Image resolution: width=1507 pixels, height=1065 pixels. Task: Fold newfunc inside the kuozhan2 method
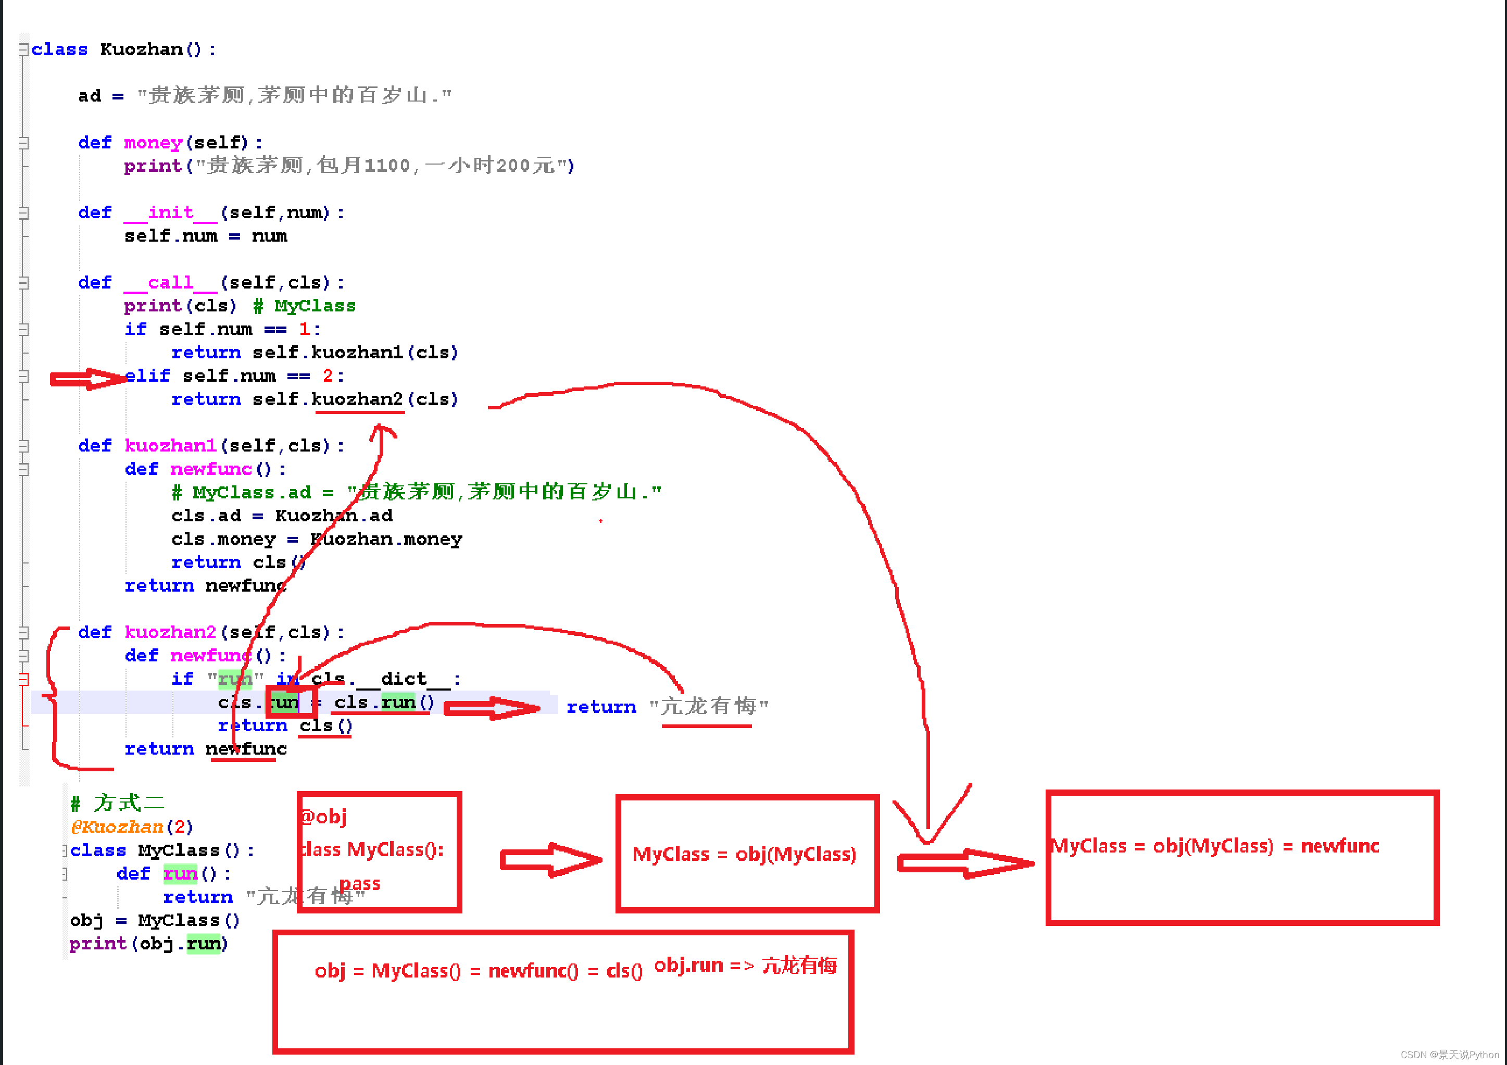[24, 656]
